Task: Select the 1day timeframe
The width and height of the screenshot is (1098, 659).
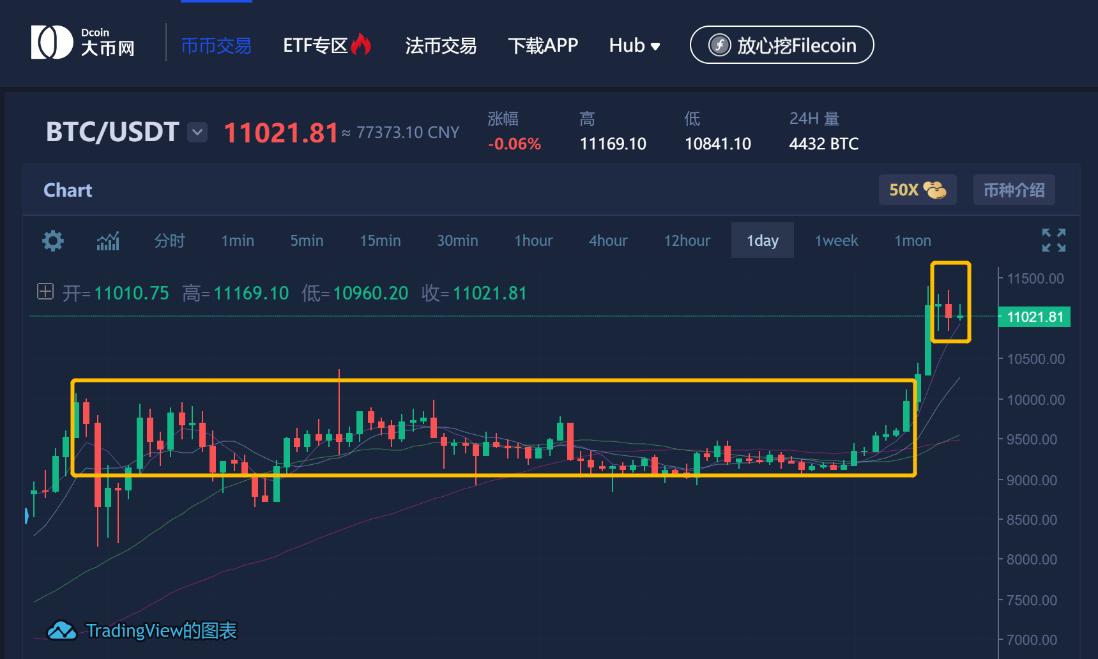Action: pos(762,241)
